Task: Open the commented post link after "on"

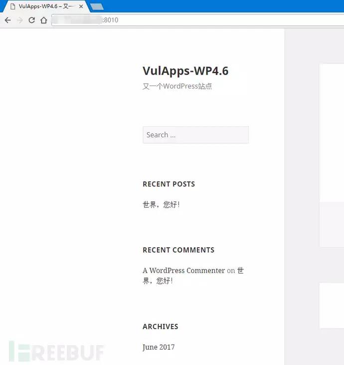Action: pyautogui.click(x=193, y=275)
